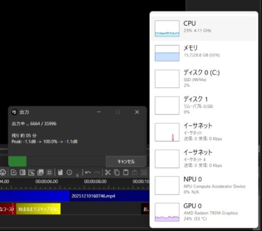Click the Undo arrow icon
262x231 pixels.
(x=88, y=172)
